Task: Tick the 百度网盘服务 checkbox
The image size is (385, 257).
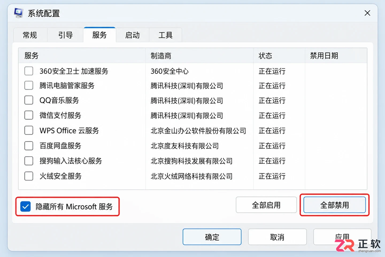Action: point(29,146)
